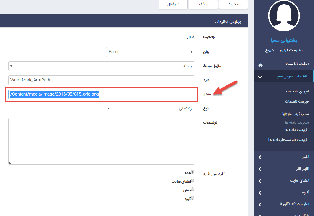Open the نوع dropdown showing رشته ای
This screenshot has width=314, height=216.
point(150,109)
